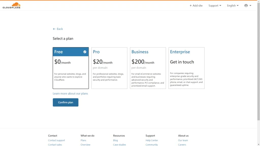This screenshot has width=260, height=146.
Task: Open Contact support footer link
Action: 57,140
